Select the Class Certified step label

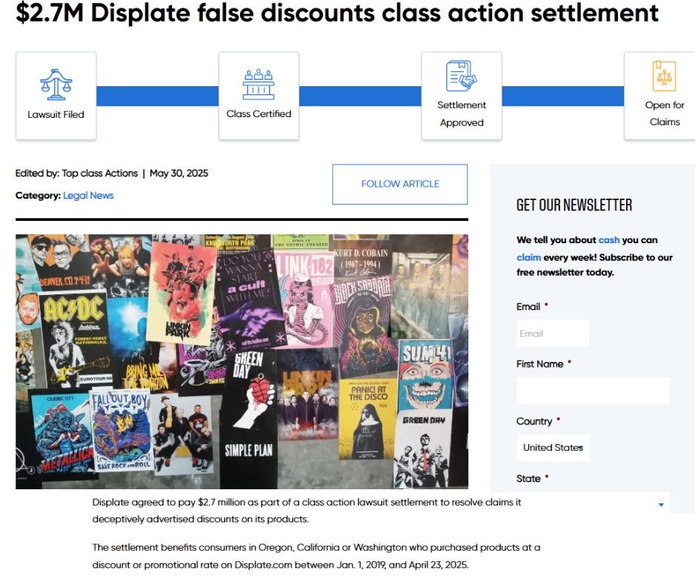pos(259,114)
